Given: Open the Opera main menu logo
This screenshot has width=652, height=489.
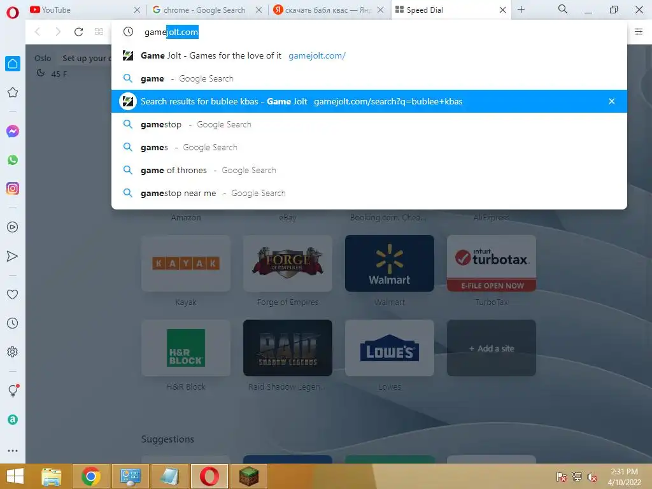Looking at the screenshot, I should point(13,12).
